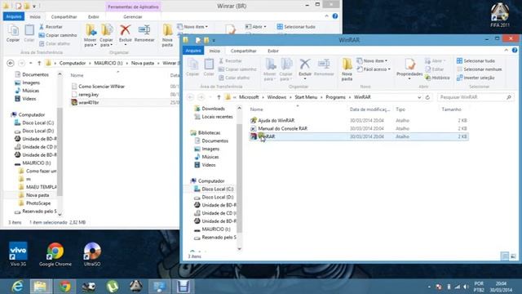This screenshot has height=294, width=522.
Task: Click Nova pasta icon in WinRAR window ribbon
Action: click(x=347, y=65)
